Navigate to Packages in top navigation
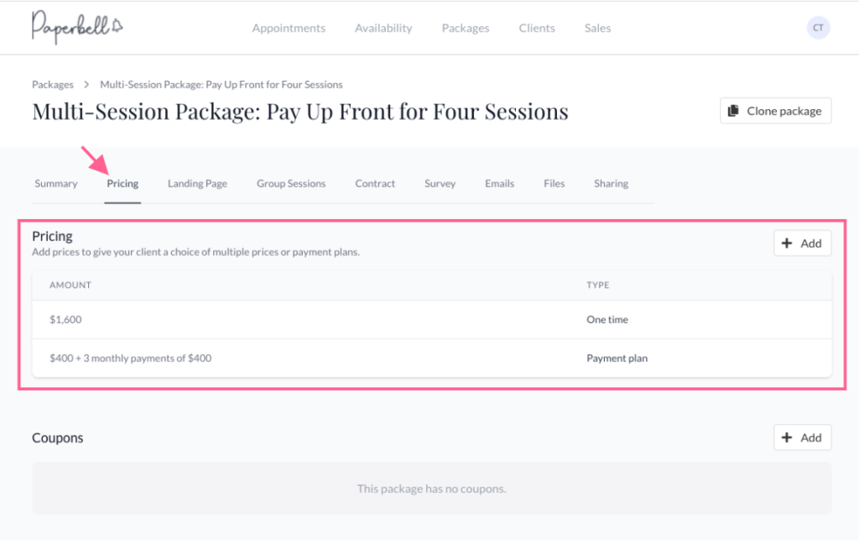The height and width of the screenshot is (540, 859). (466, 28)
